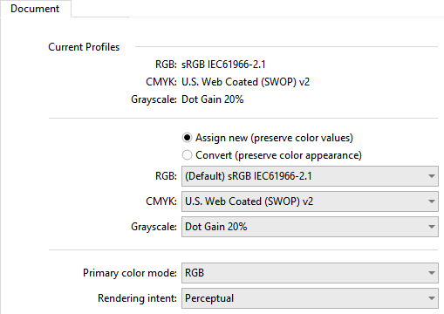Screen dimensions: 444x314
Task: Click the Perceptual rendering intent field
Action: [x=310, y=298]
